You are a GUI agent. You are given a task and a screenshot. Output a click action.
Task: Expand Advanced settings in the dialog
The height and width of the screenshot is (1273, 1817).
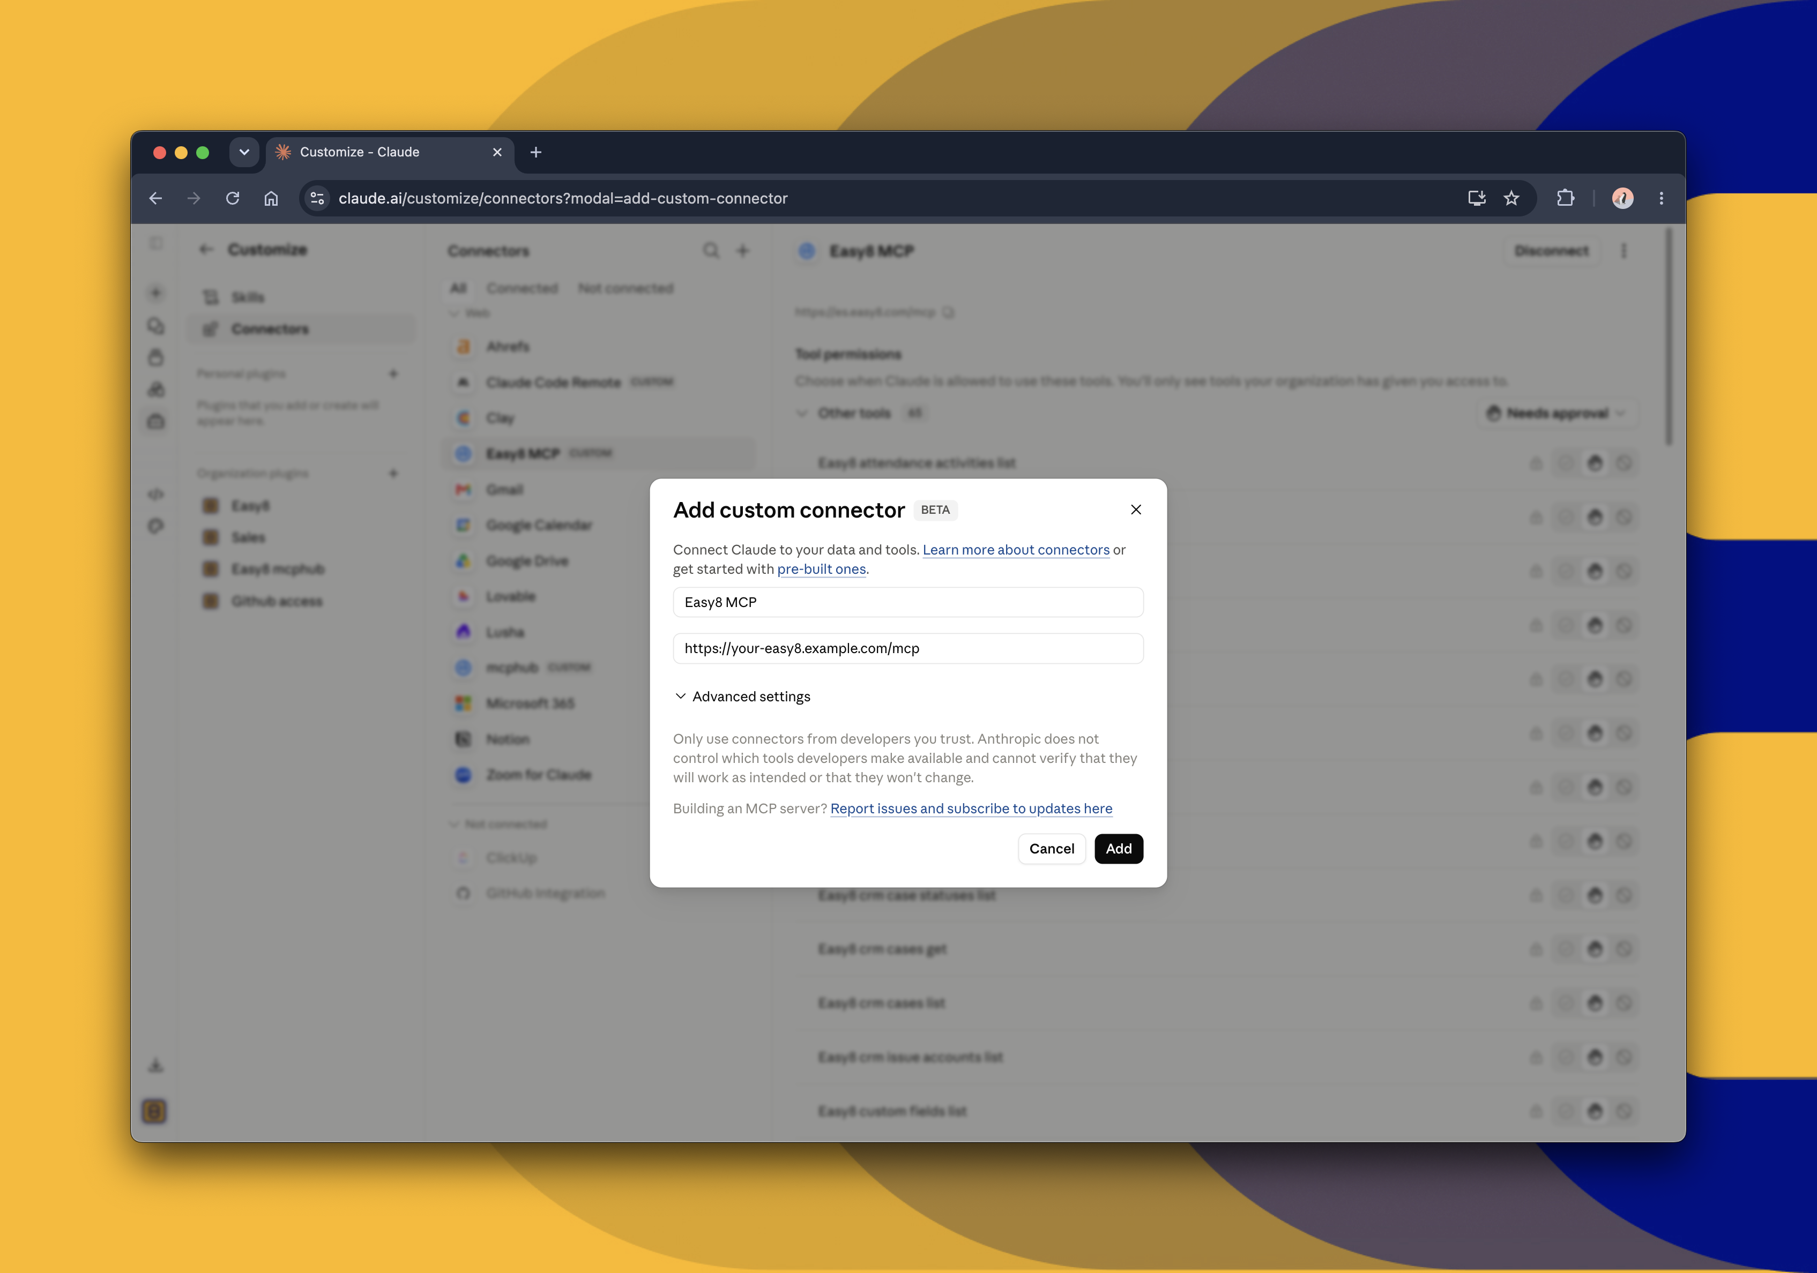point(742,696)
